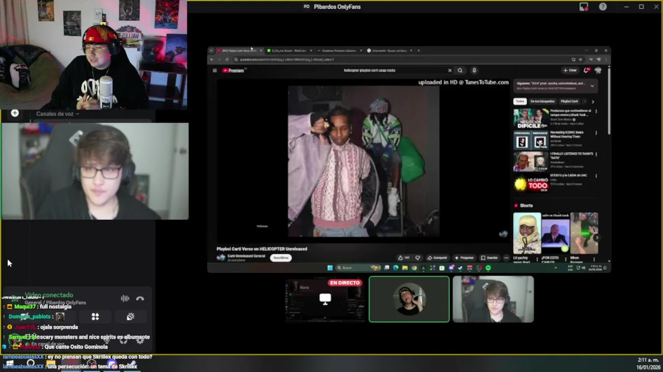The image size is (663, 372).
Task: Select the green-outlined speaking user tile
Action: point(409,299)
